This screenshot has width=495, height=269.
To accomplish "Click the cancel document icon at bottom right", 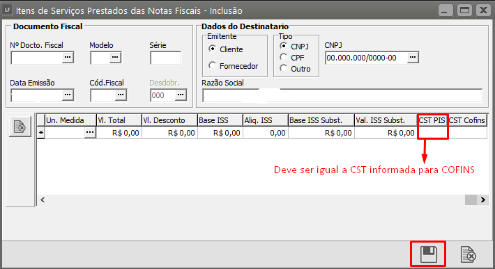I will (x=469, y=254).
